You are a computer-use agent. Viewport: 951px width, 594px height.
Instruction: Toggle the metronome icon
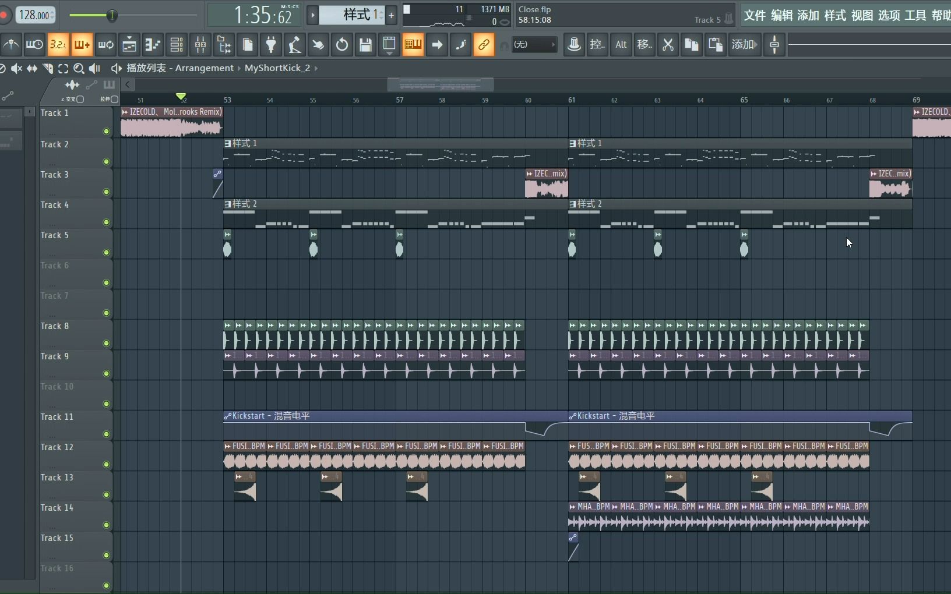click(x=11, y=45)
